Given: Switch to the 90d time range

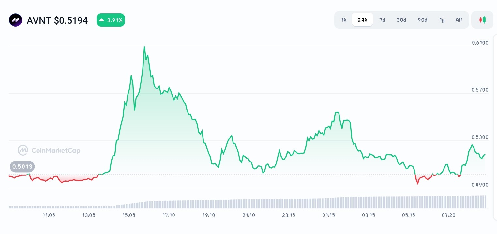Looking at the screenshot, I should click(422, 20).
